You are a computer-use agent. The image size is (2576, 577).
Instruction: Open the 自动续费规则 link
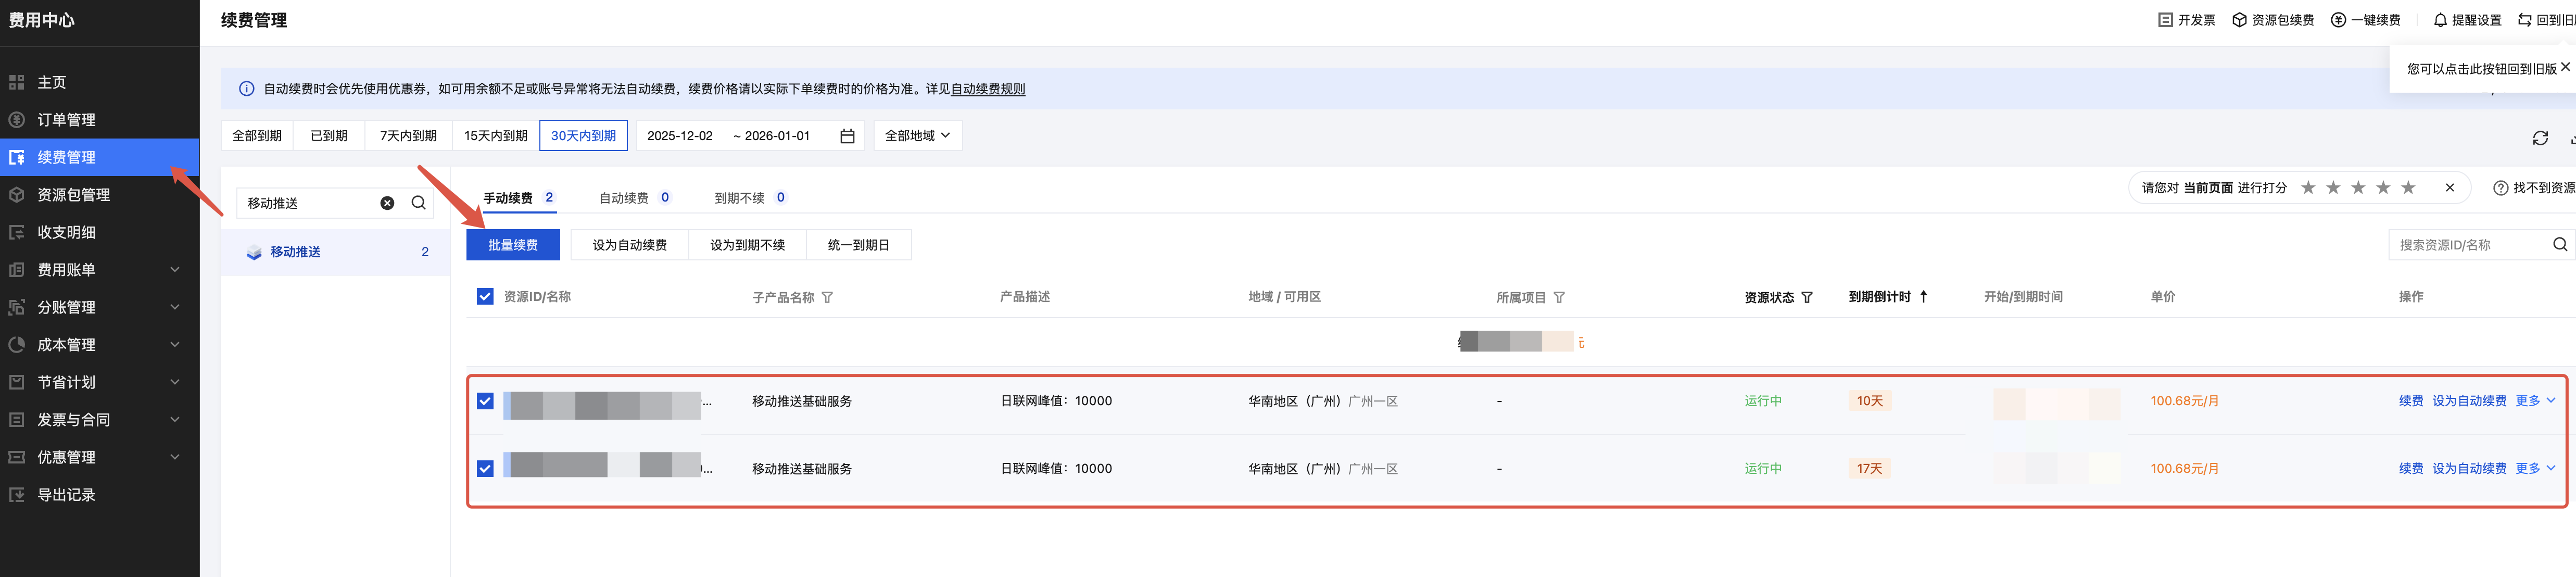point(987,89)
